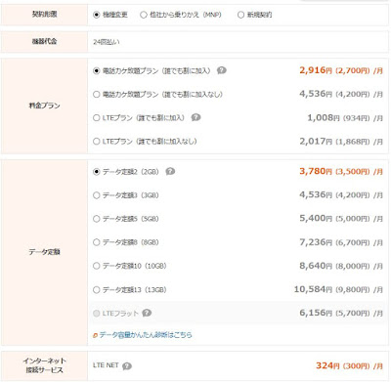Image resolution: width=391 pixels, height=382 pixels.
Task: Click small arrow icon before データ容量かんたん診断 link
Action: [x=96, y=335]
